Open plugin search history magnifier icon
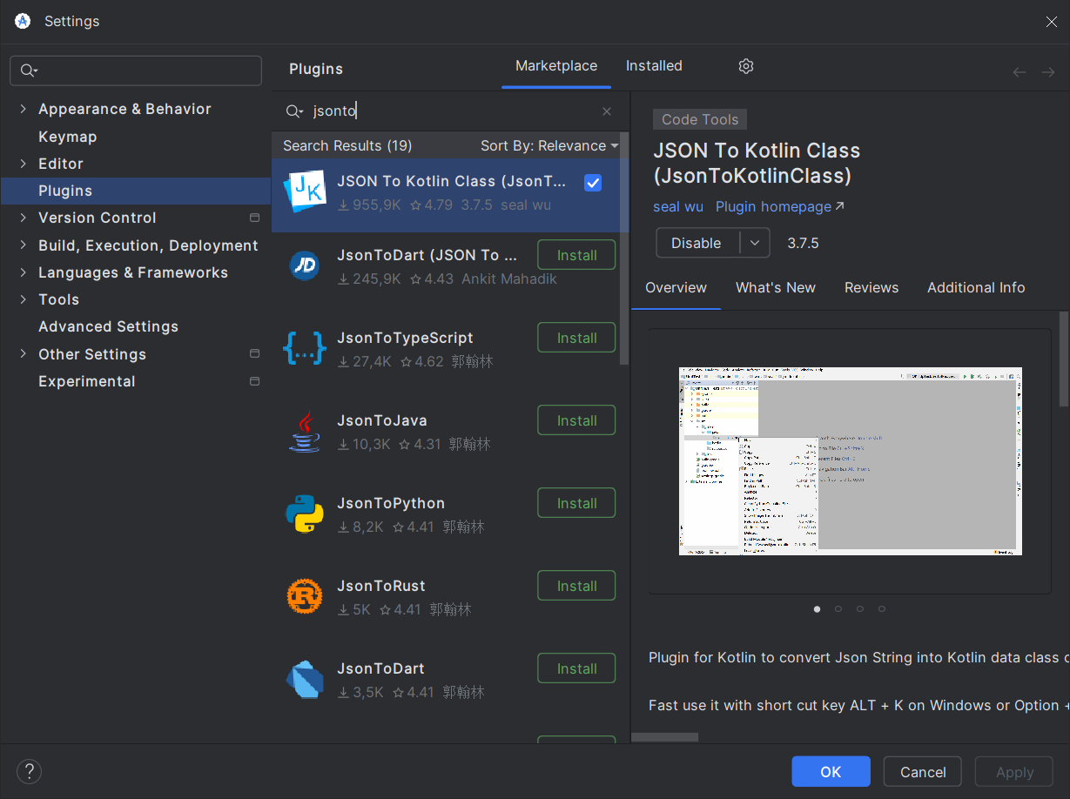This screenshot has width=1070, height=799. [x=294, y=111]
